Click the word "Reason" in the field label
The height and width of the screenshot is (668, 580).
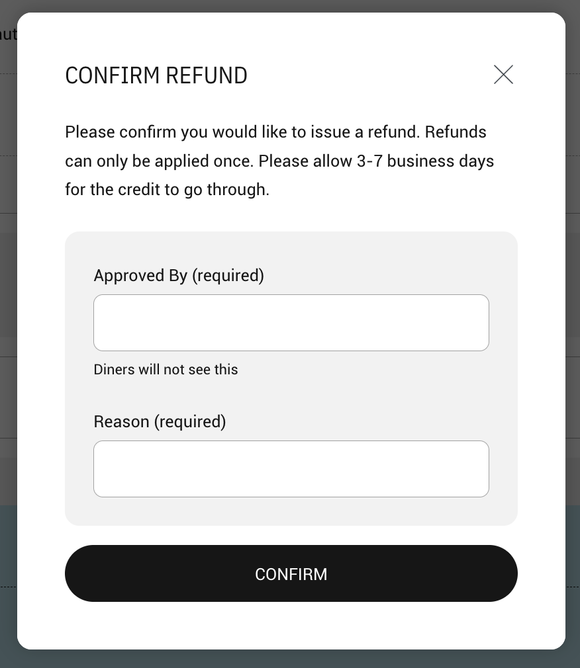tap(122, 421)
